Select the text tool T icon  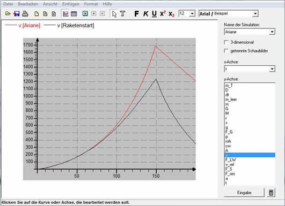pyautogui.click(x=123, y=13)
